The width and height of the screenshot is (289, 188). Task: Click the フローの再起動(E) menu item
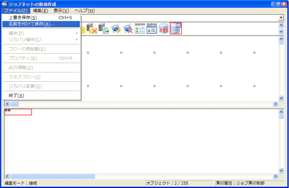point(41,49)
